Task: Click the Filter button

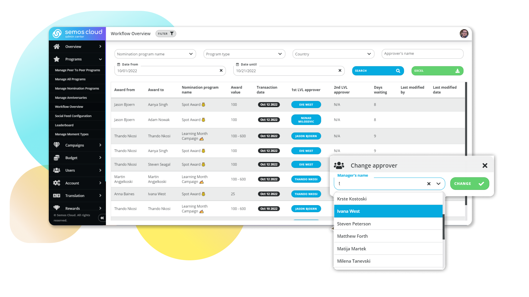Action: (166, 33)
